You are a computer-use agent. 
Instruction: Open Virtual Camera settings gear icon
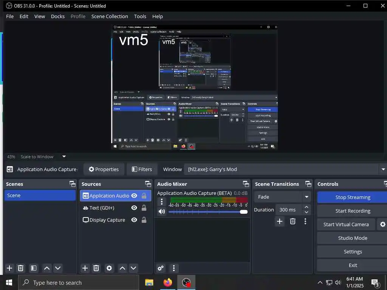coord(382,224)
